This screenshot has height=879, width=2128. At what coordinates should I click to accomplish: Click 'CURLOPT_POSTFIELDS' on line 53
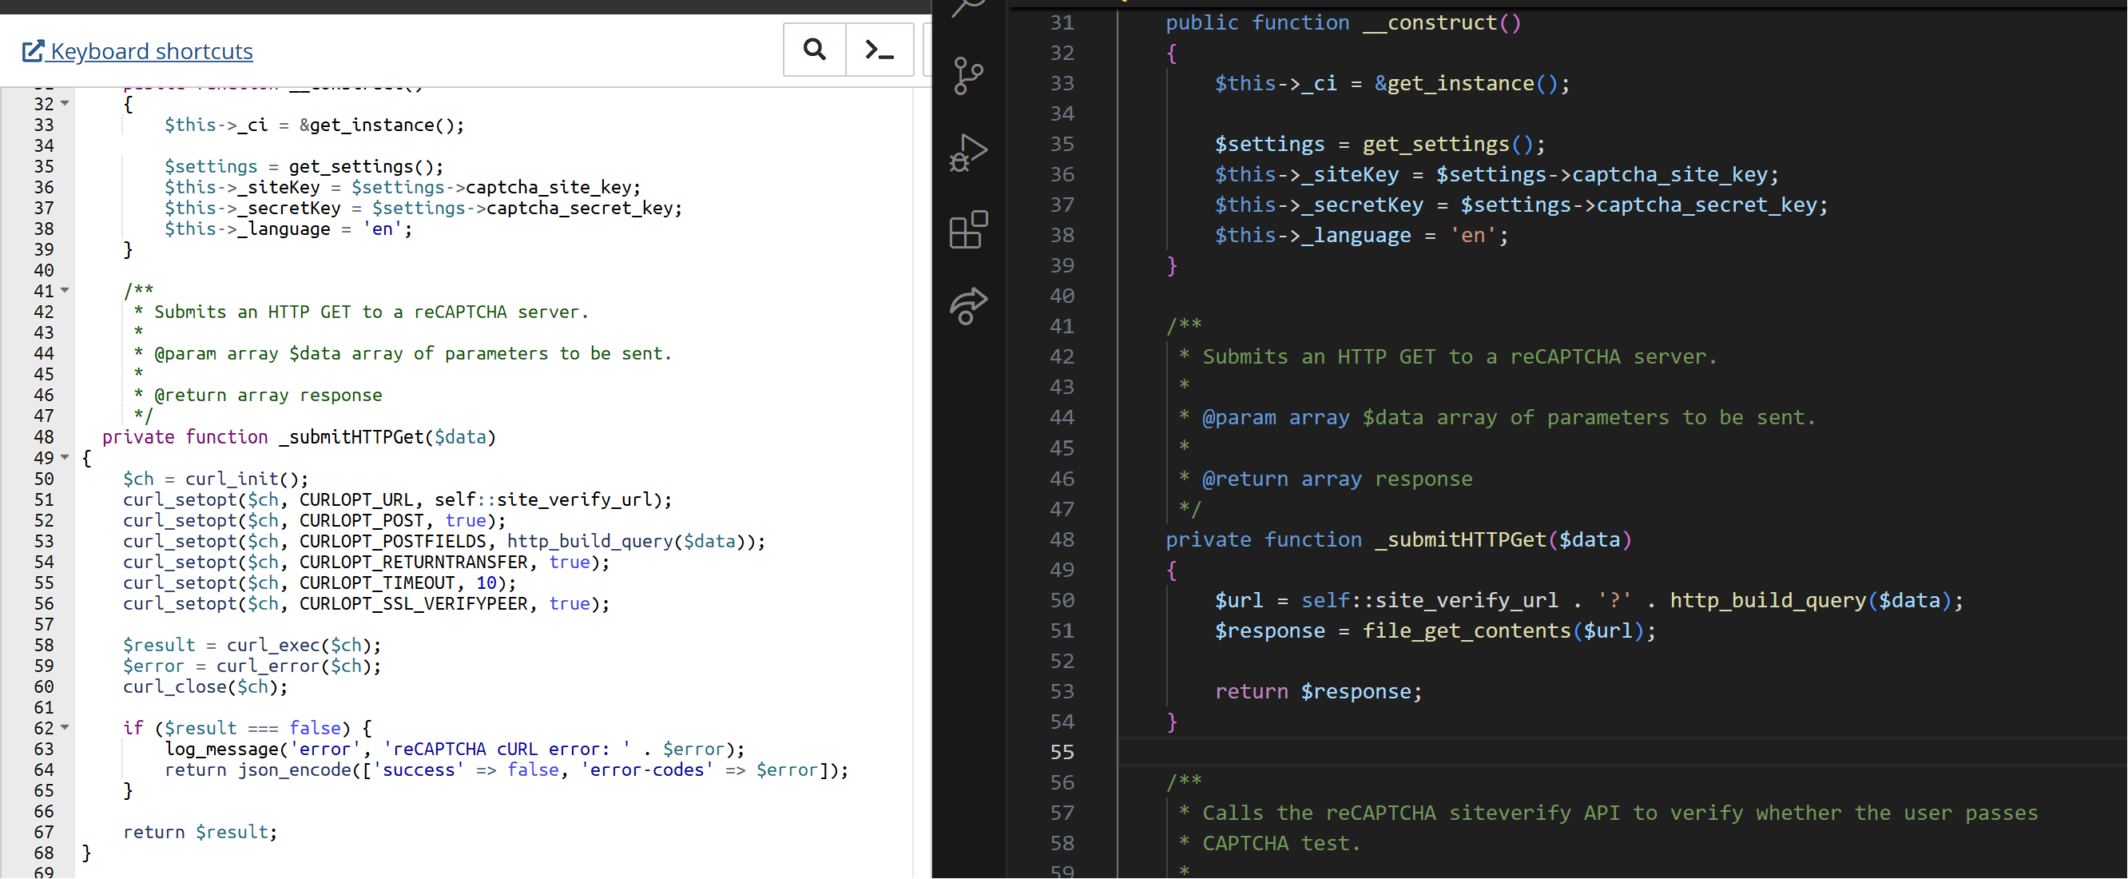point(392,541)
